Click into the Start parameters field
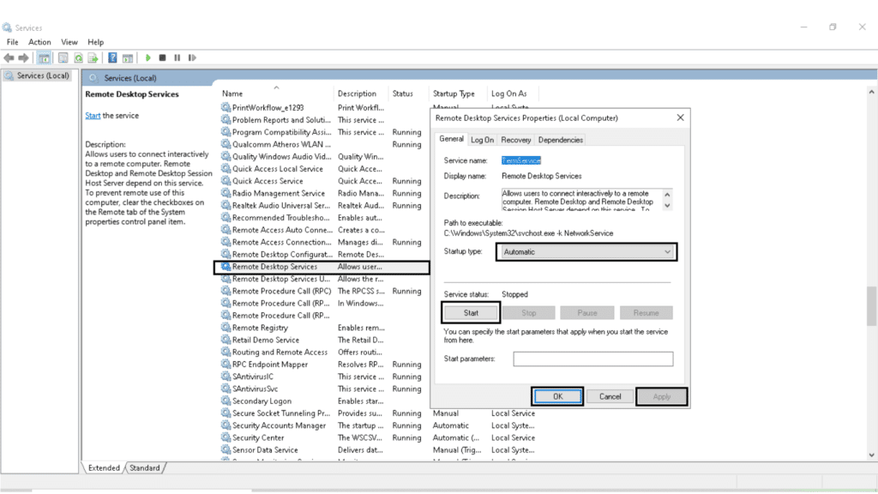Image resolution: width=878 pixels, height=494 pixels. coord(592,358)
